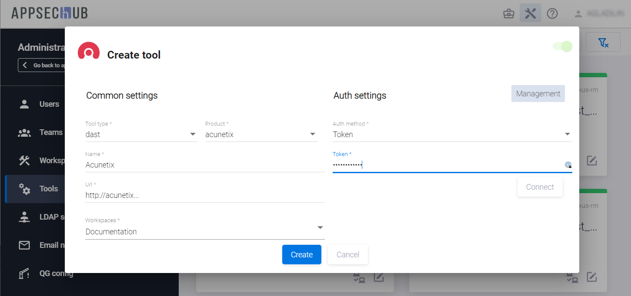This screenshot has height=296, width=631.
Task: Click the user profile avatar icon
Action: 578,14
